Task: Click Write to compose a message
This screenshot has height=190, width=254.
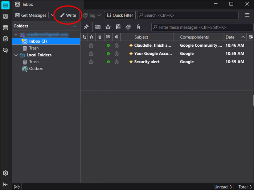Action: coord(68,15)
